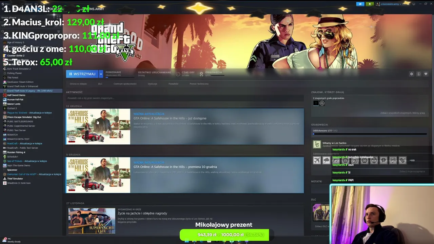Screen dimensions: 434x244
Task: Select Counter-Strike 2 in library list
Action: click(x=16, y=56)
